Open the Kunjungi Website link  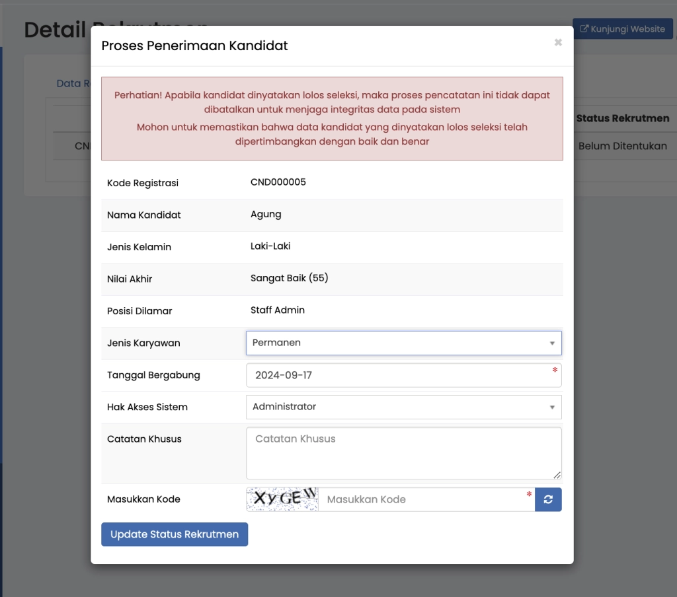622,28
